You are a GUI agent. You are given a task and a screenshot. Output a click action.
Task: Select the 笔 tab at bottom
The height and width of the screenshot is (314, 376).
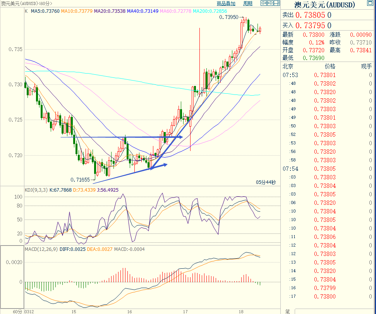pyautogui.click(x=287, y=311)
